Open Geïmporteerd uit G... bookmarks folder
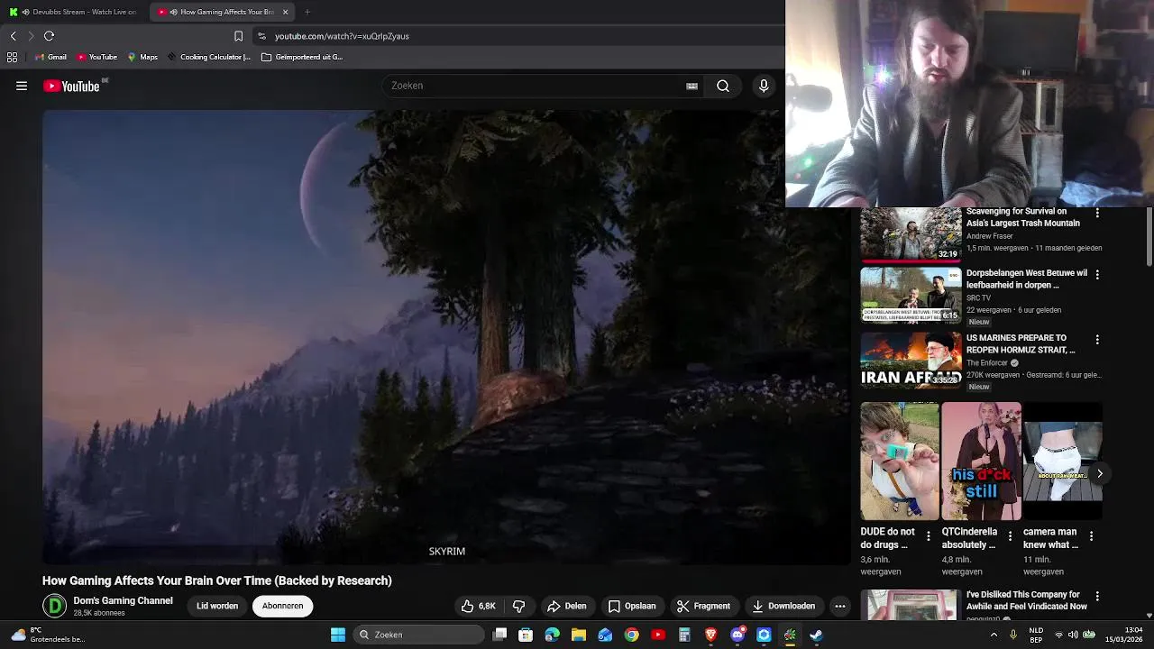Image resolution: width=1154 pixels, height=649 pixels. pyautogui.click(x=302, y=57)
